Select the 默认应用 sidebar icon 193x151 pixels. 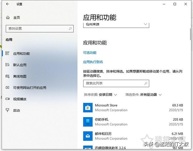click(x=7, y=65)
